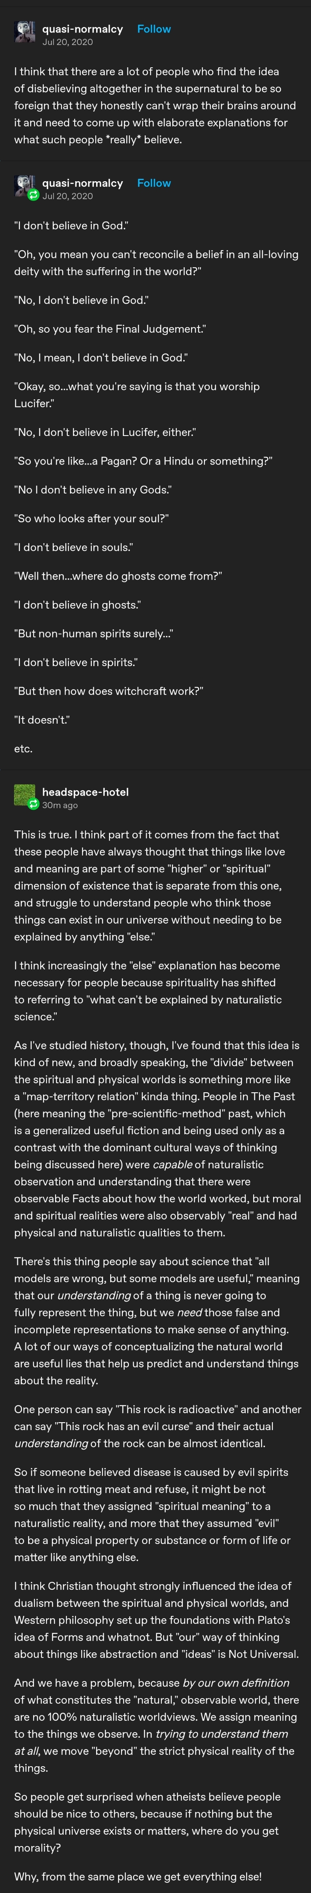The width and height of the screenshot is (311, 1893).
Task: Select the headspace-hotel username text
Action: (x=86, y=792)
